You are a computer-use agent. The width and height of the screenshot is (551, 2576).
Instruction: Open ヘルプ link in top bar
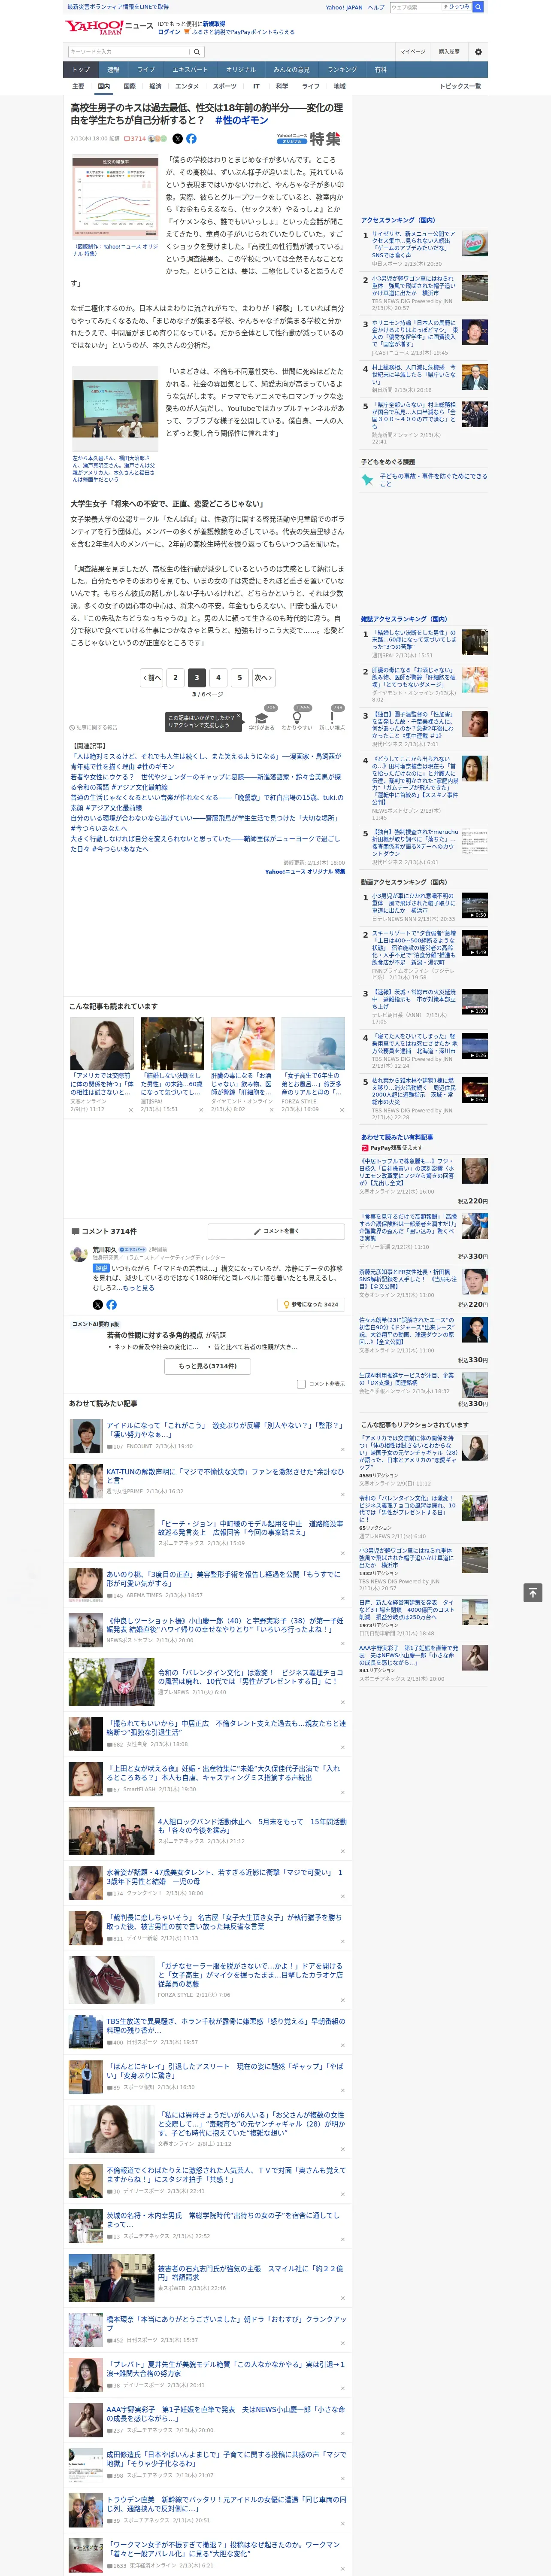point(376,7)
